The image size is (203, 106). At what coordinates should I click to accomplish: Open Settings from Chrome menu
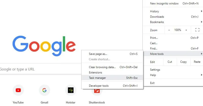[173, 70]
